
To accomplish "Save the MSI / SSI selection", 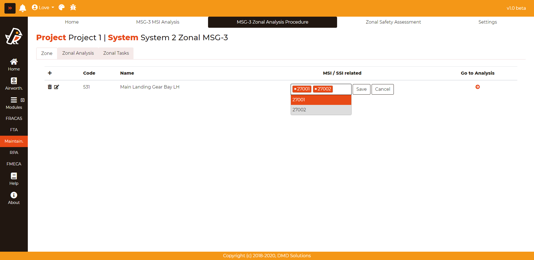I will pos(361,89).
